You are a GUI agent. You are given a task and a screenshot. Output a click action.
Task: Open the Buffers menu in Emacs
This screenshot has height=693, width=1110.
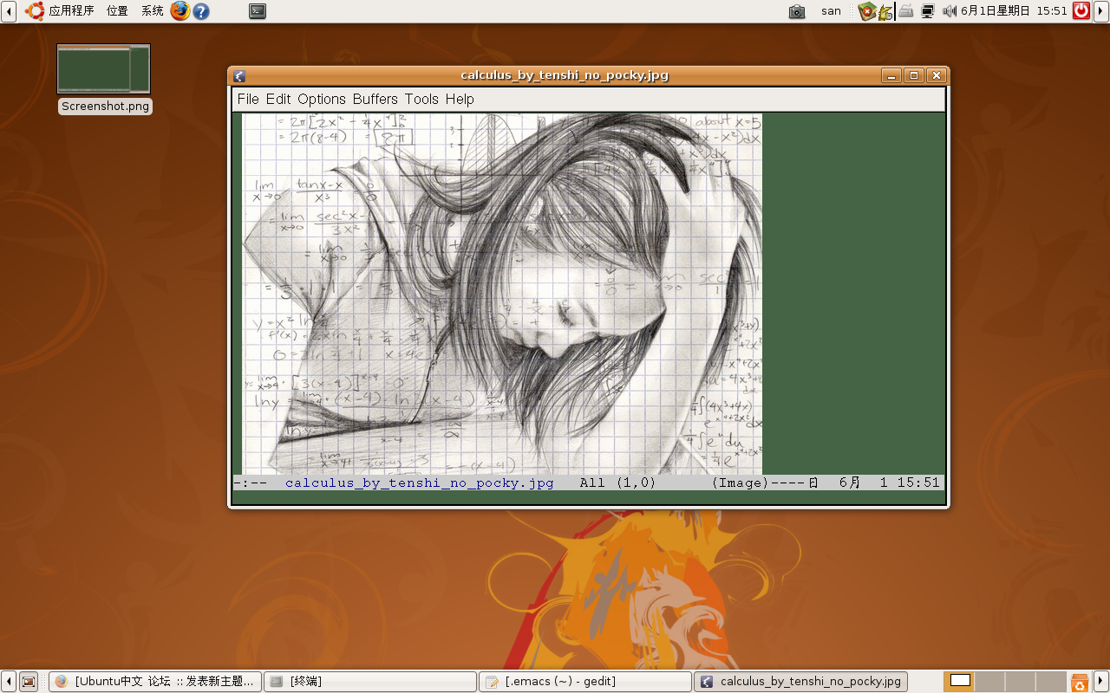coord(375,99)
